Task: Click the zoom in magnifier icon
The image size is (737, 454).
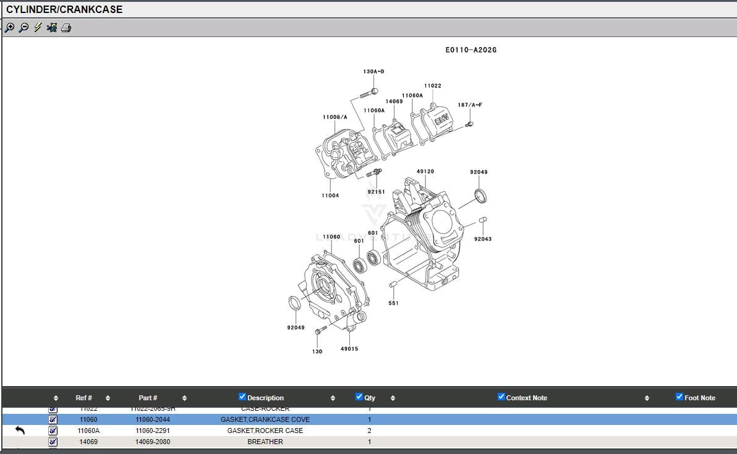Action: coord(9,27)
